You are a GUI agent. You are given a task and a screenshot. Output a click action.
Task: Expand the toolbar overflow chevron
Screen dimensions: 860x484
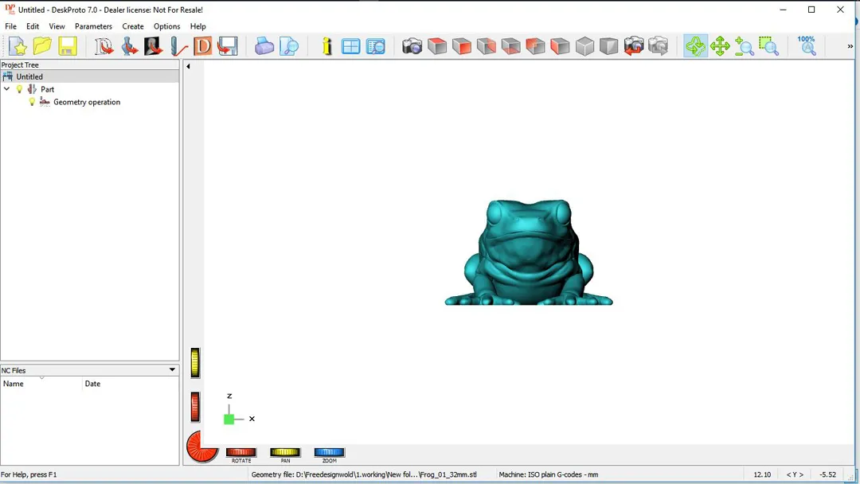[850, 47]
